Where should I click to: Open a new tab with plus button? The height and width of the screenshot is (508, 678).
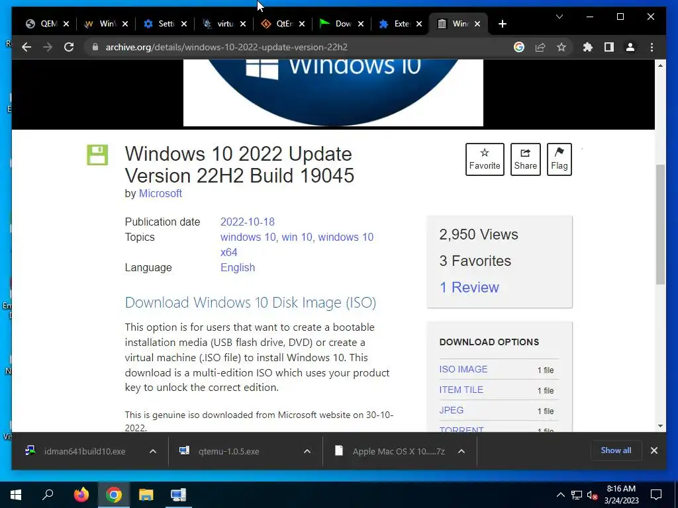(502, 24)
